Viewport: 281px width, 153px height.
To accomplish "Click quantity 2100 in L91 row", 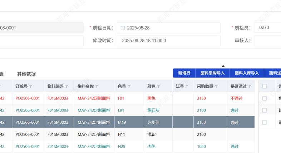I will pos(210,111).
